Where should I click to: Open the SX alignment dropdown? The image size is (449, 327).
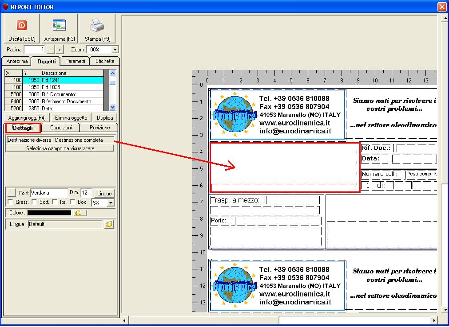tap(111, 203)
